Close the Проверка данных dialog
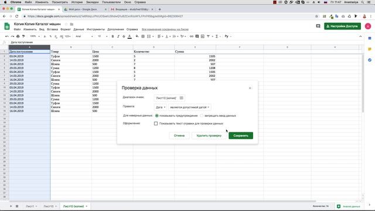This screenshot has height=211, width=375. pyautogui.click(x=250, y=88)
